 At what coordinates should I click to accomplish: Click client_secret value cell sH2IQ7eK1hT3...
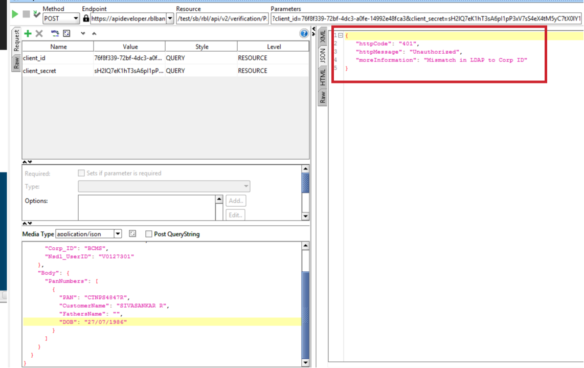coord(129,71)
